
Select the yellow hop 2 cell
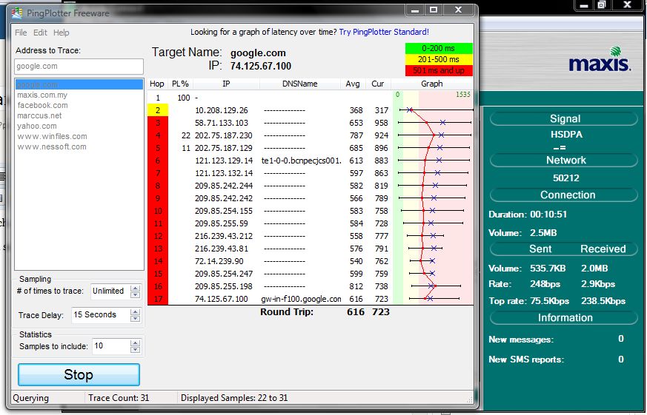click(x=158, y=110)
